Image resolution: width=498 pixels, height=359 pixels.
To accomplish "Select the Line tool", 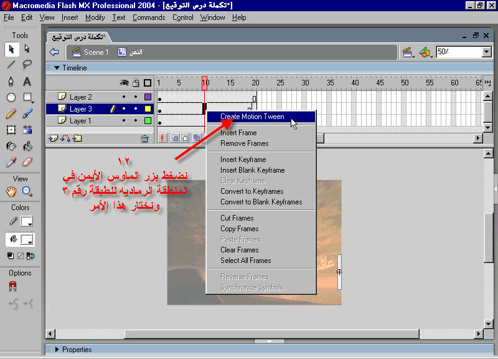I will [11, 65].
